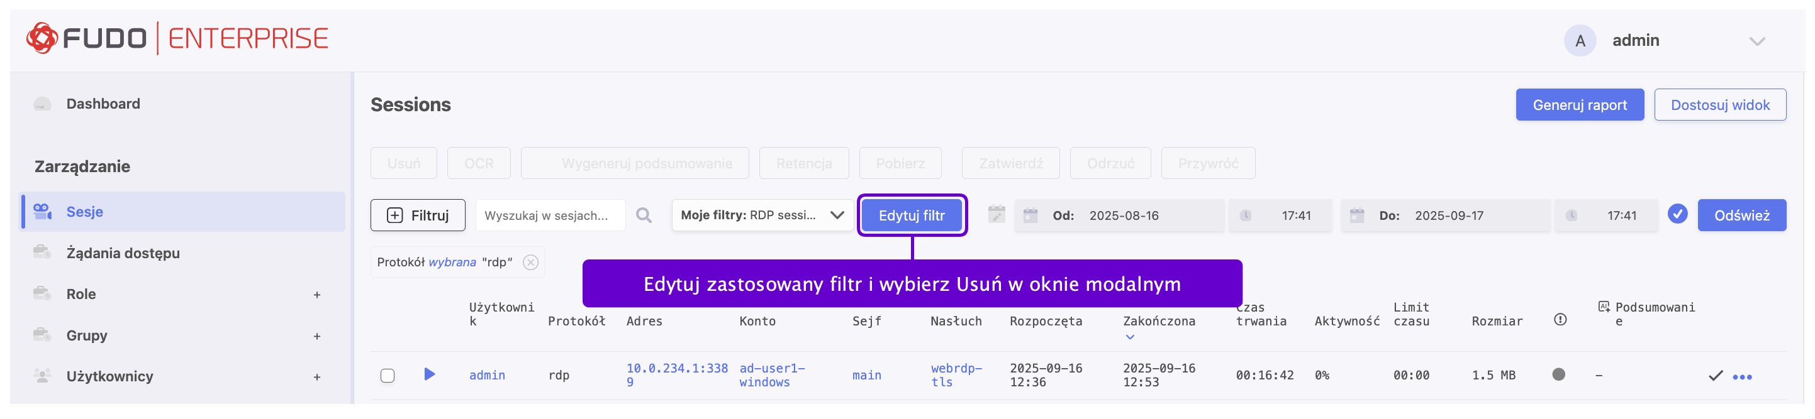
Task: Click the calendar edit icon before Od date
Action: tap(997, 215)
